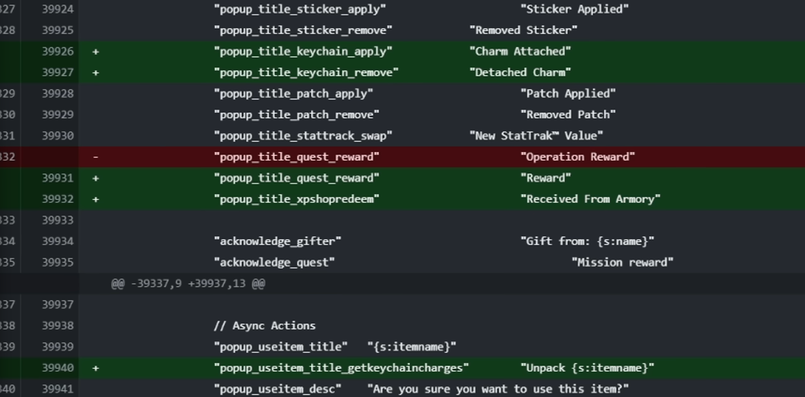Click "Removed Sticker" value
The image size is (805, 397).
(x=523, y=30)
